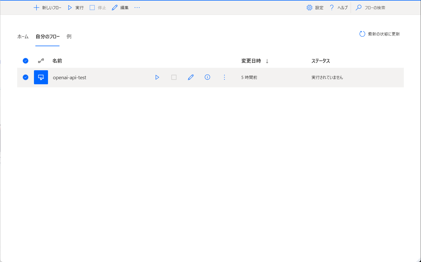The width and height of the screenshot is (421, 262).
Task: Click the flow type column header icon
Action: (41, 61)
